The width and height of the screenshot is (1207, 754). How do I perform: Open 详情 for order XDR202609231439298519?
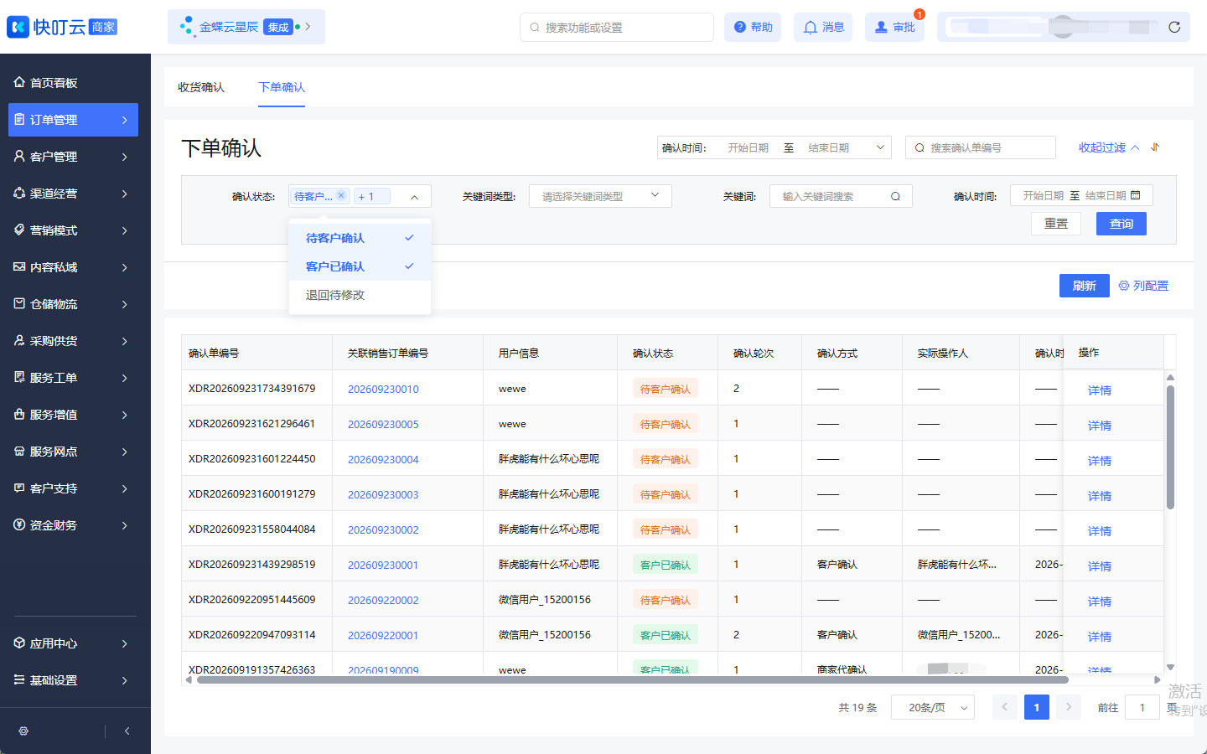coord(1100,566)
